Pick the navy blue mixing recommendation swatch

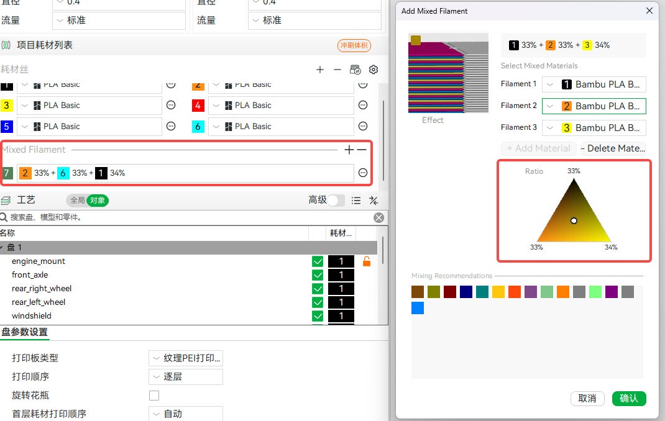pos(466,292)
